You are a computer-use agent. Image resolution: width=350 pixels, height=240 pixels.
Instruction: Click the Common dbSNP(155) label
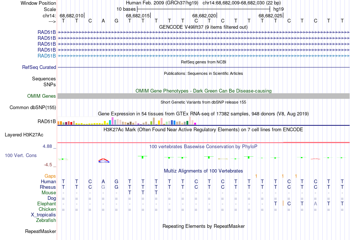point(33,108)
